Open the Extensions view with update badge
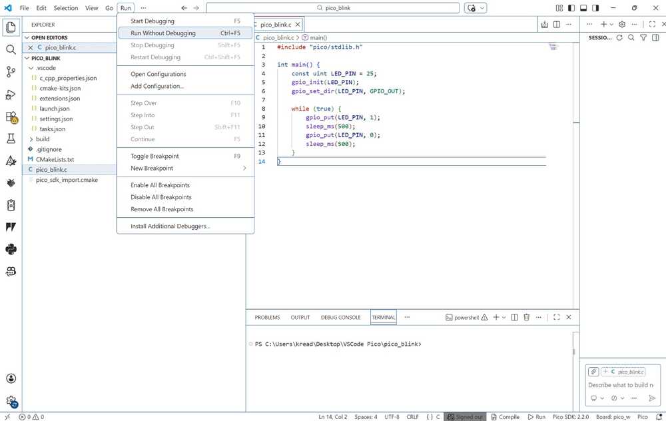Screen dimensions: 666x421 click(x=11, y=117)
